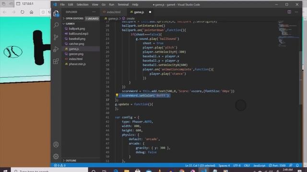Open the Terminal menu
The height and width of the screenshot is (172, 307).
click(x=123, y=4)
